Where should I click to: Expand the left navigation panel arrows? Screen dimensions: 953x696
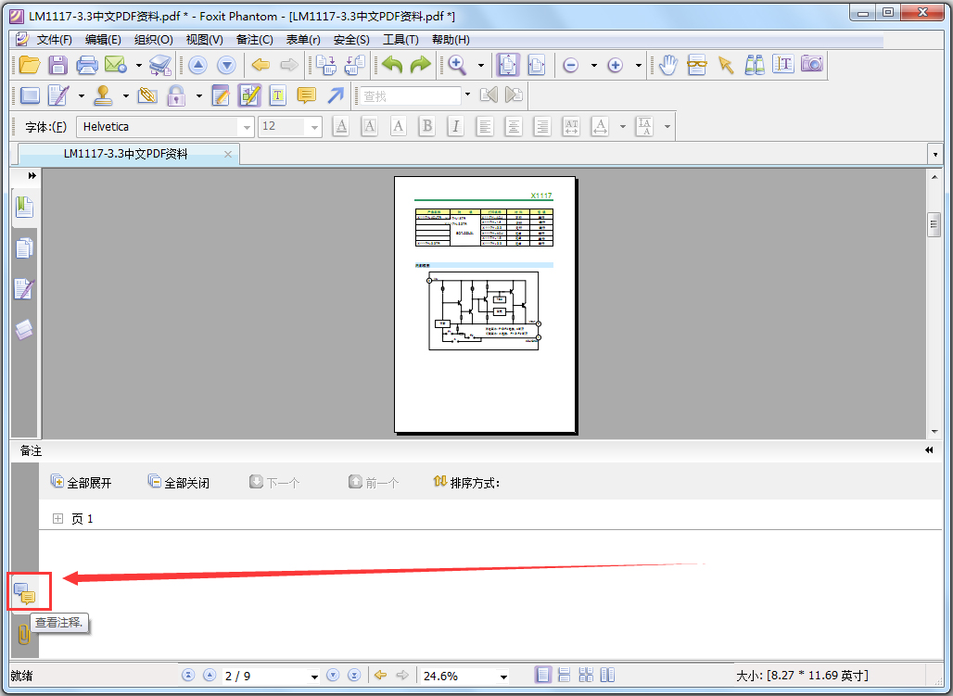tap(32, 176)
